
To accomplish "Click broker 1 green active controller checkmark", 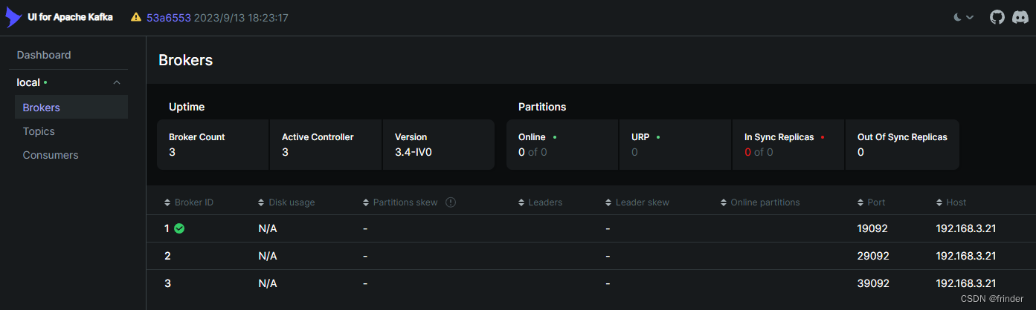I will [x=179, y=228].
